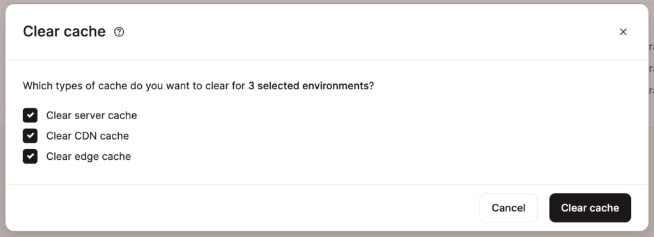Click the white tick inside the edge cache box
654x237 pixels.
point(30,156)
